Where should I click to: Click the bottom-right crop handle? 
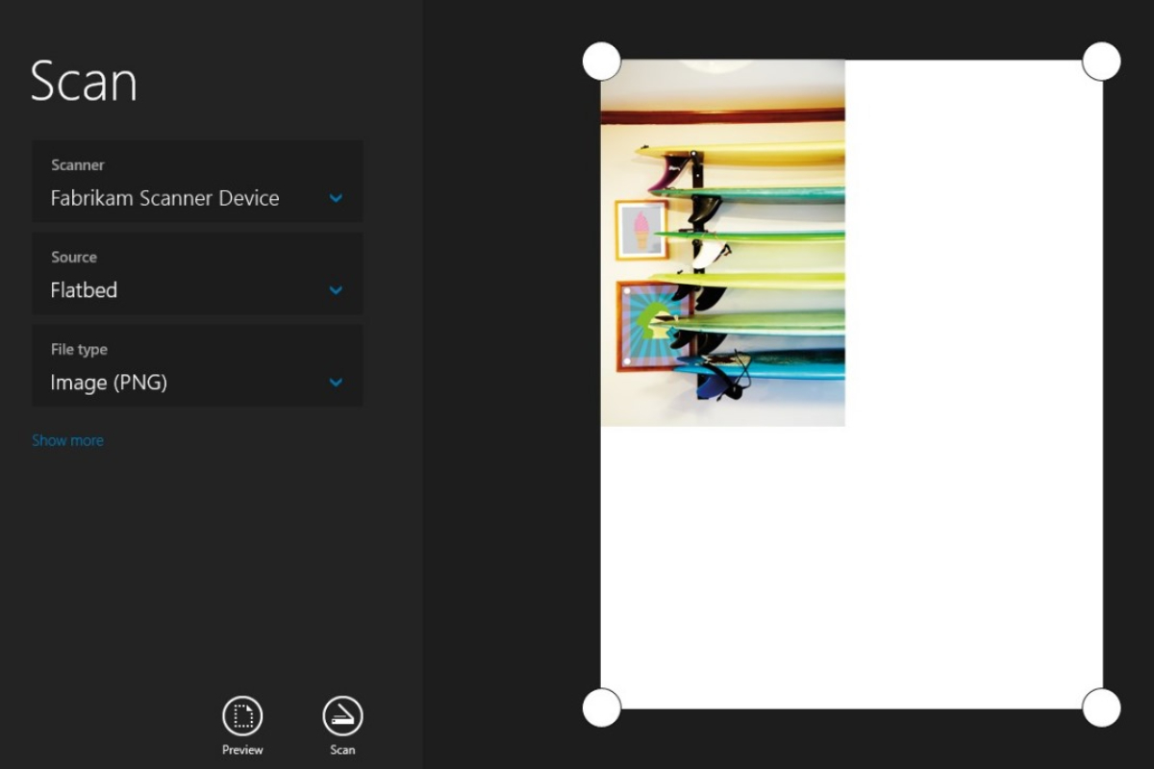pyautogui.click(x=1101, y=707)
